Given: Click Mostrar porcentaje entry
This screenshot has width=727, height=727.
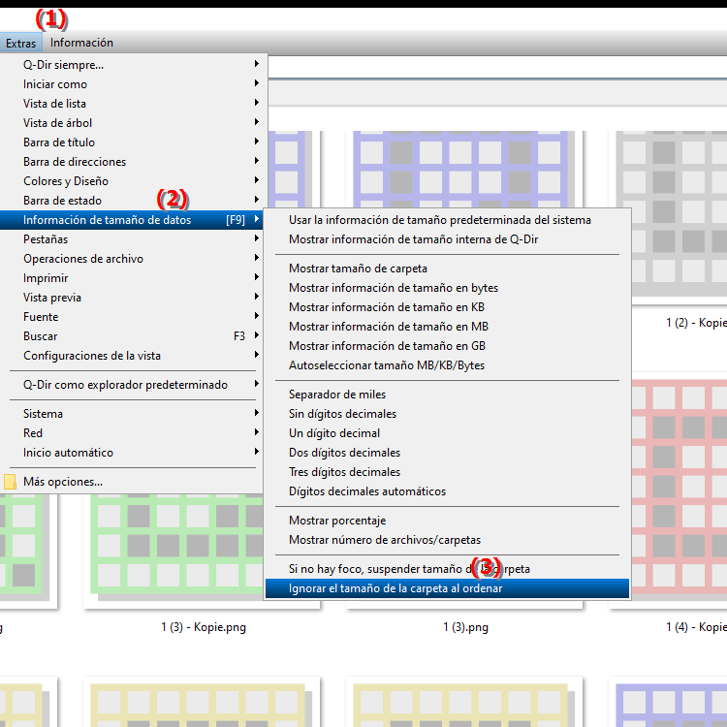Looking at the screenshot, I should point(337,521).
